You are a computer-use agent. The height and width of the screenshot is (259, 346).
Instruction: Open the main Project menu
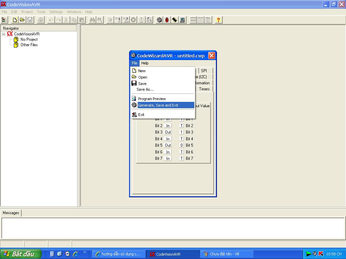[27, 12]
